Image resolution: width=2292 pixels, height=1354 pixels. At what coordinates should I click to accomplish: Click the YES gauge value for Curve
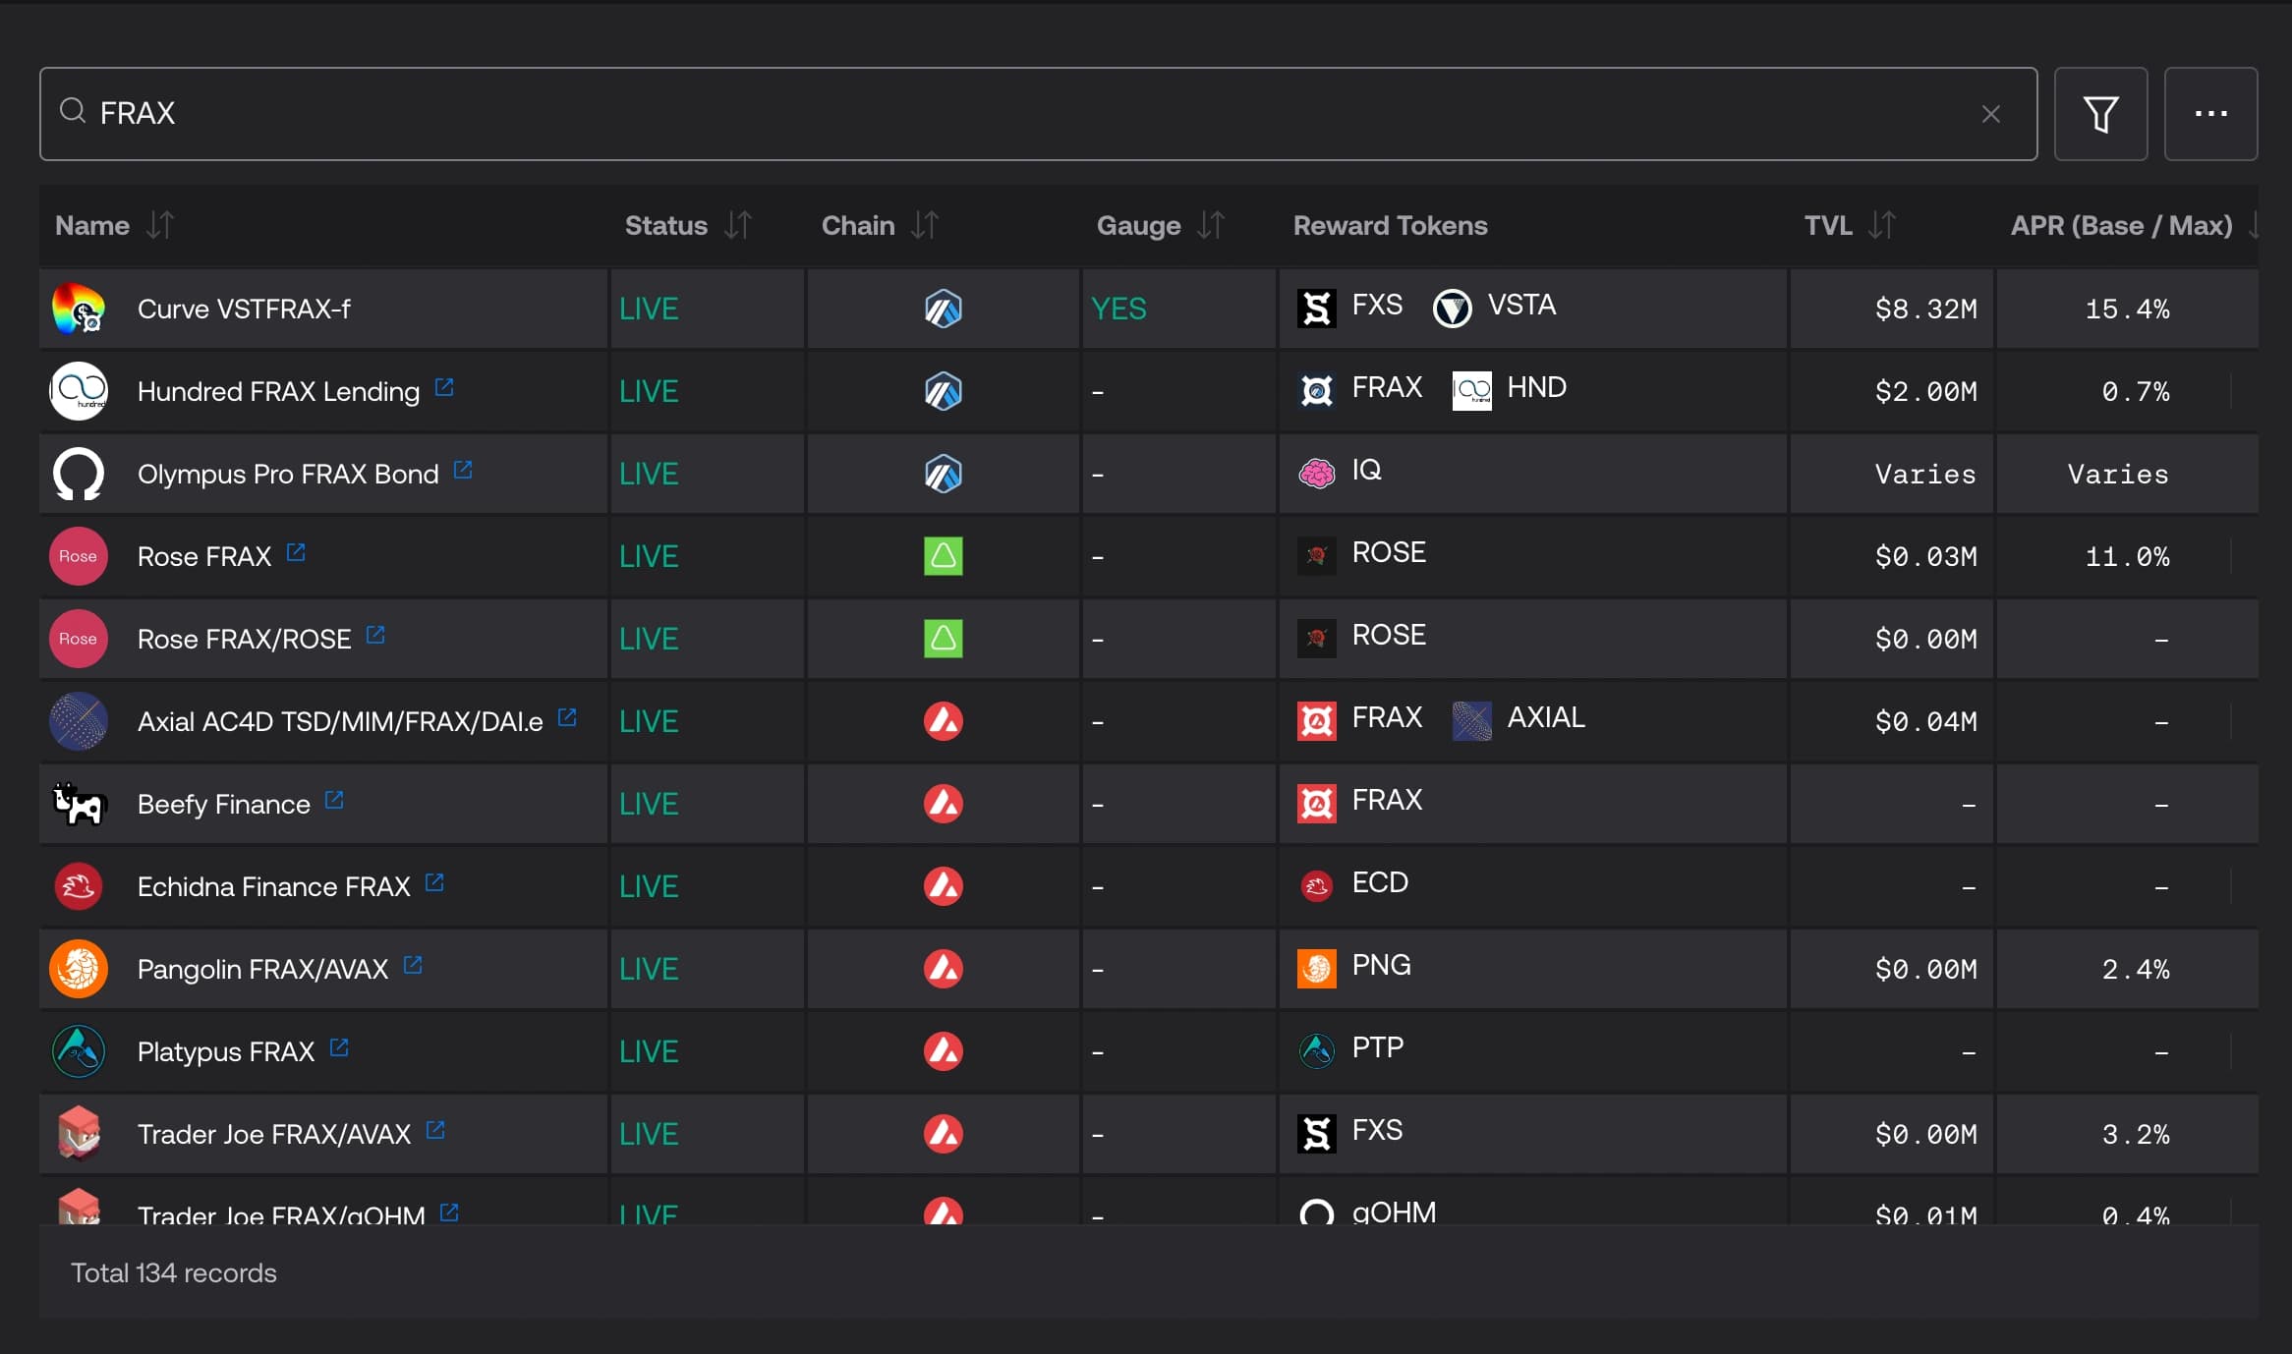coord(1118,309)
